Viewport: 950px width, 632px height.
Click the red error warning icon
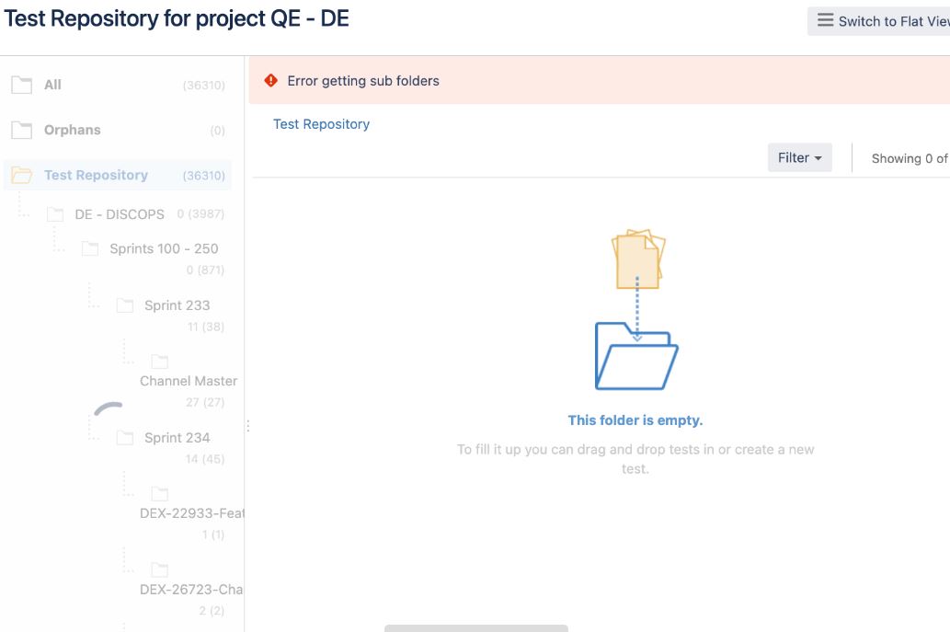[x=270, y=81]
